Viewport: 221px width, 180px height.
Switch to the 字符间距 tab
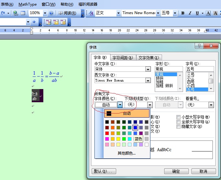click(123, 58)
